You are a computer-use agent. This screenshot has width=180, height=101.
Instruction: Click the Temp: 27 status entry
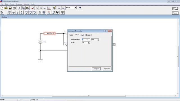click(34, 100)
